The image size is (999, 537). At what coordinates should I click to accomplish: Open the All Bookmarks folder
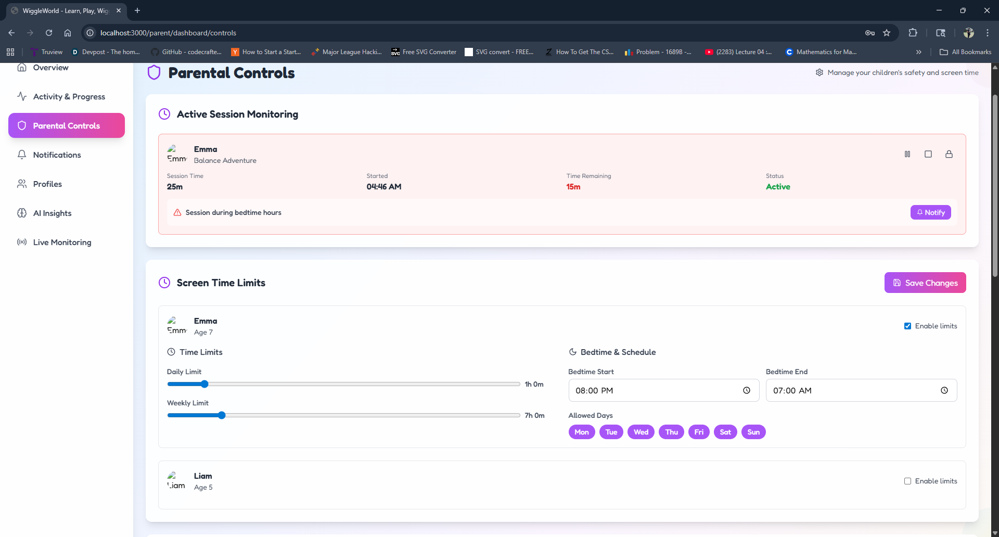(966, 52)
